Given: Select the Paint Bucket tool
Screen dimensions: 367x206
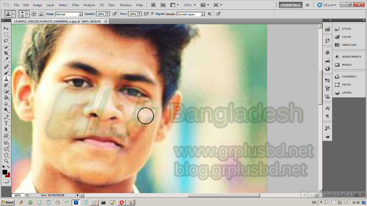Looking at the screenshot, I should pyautogui.click(x=6, y=97).
